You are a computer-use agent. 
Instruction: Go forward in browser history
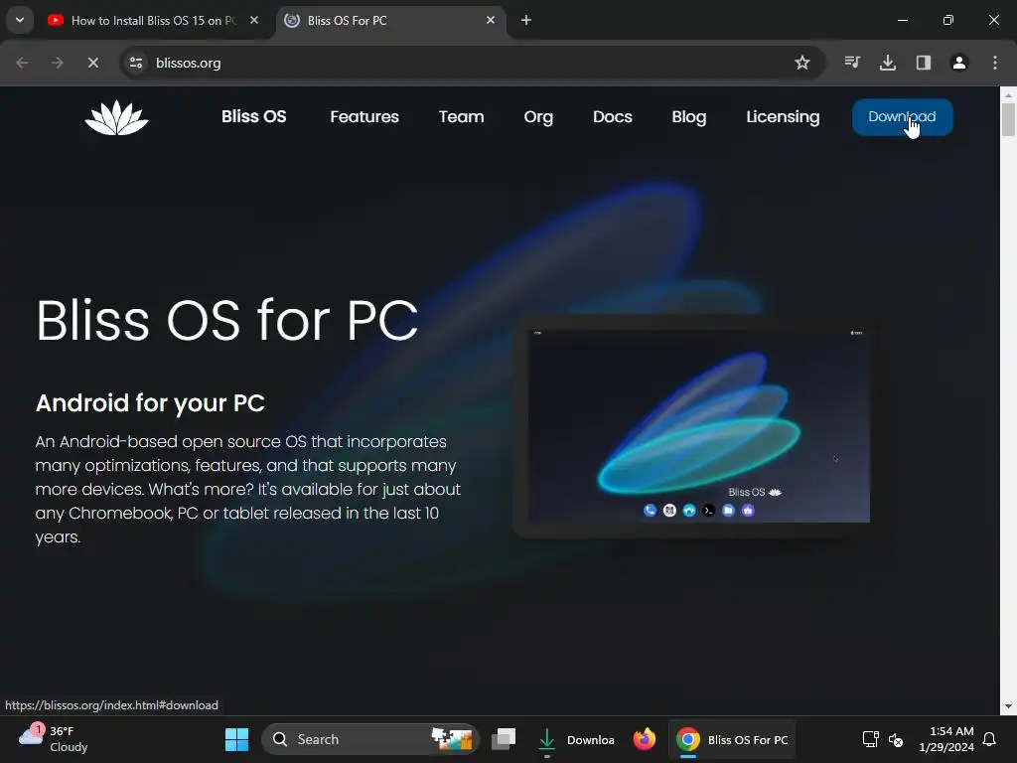pos(57,63)
